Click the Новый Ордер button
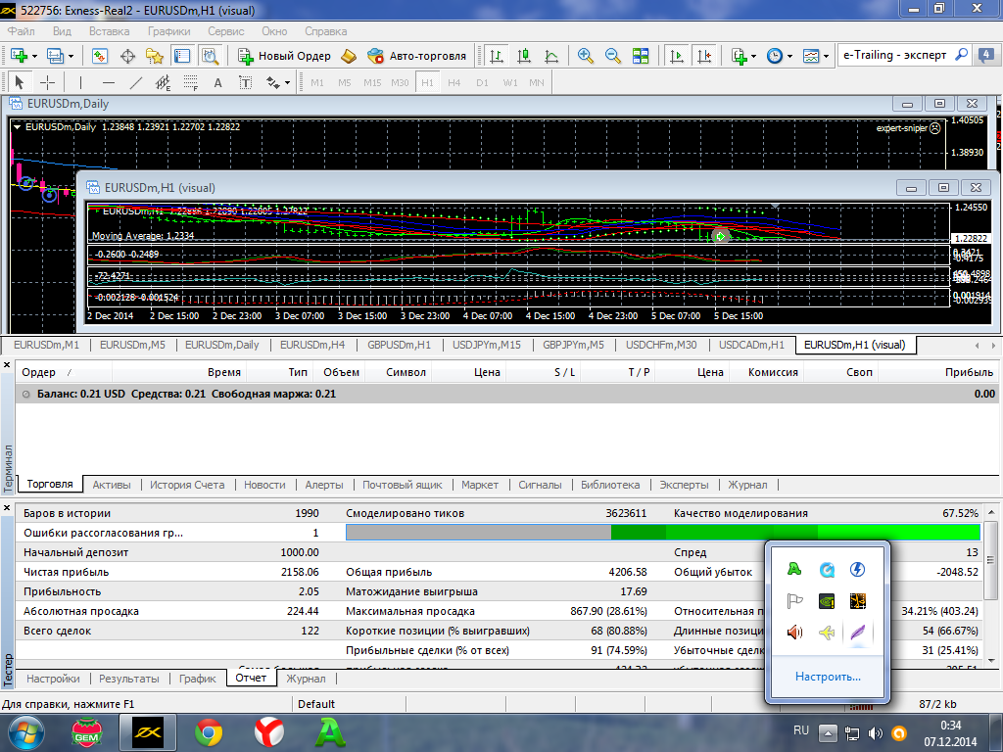The image size is (1003, 752). 284,56
